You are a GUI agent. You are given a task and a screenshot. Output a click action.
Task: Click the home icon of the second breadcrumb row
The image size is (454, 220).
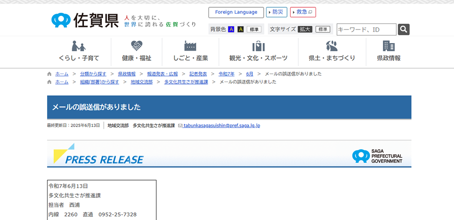tap(49, 82)
